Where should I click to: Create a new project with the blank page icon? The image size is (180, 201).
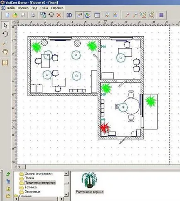point(7,15)
